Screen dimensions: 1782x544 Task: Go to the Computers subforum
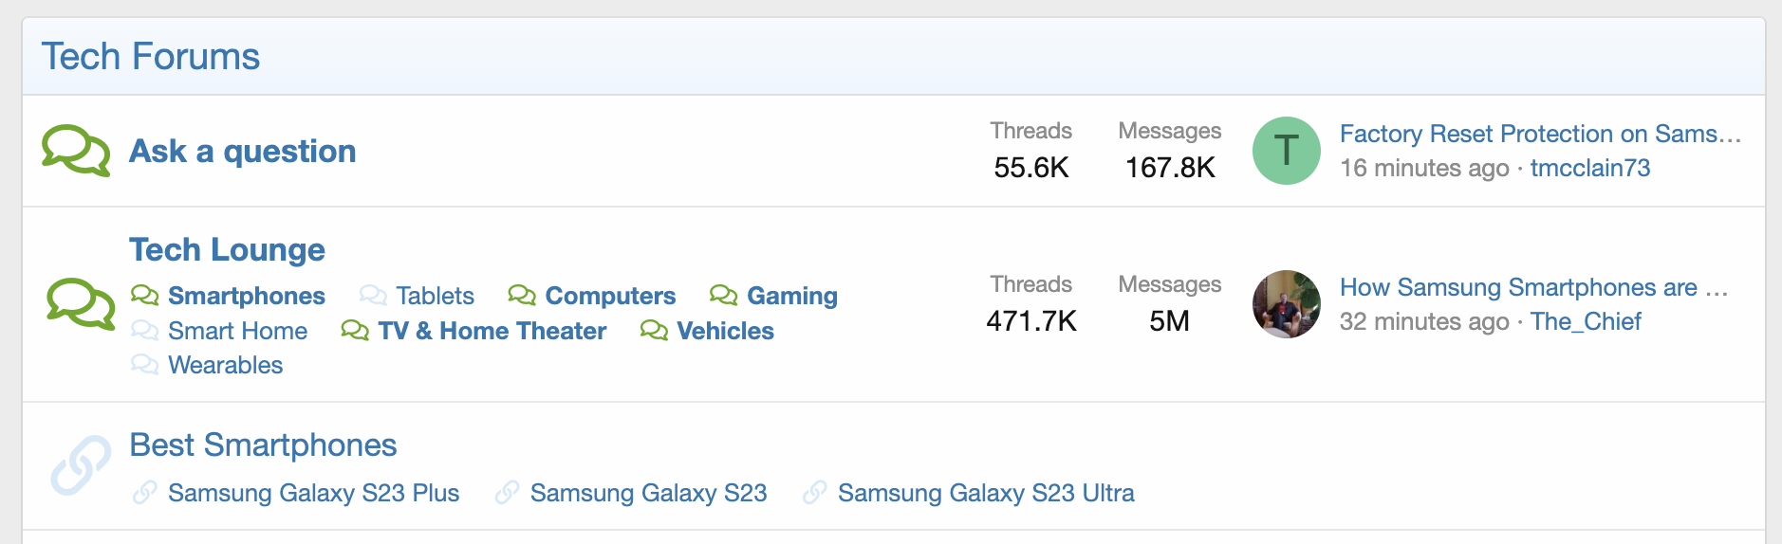(x=610, y=296)
